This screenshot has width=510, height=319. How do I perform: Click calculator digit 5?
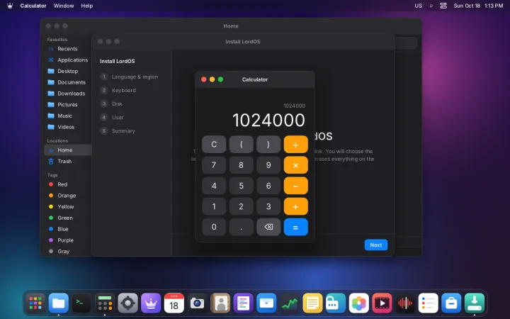(x=242, y=186)
